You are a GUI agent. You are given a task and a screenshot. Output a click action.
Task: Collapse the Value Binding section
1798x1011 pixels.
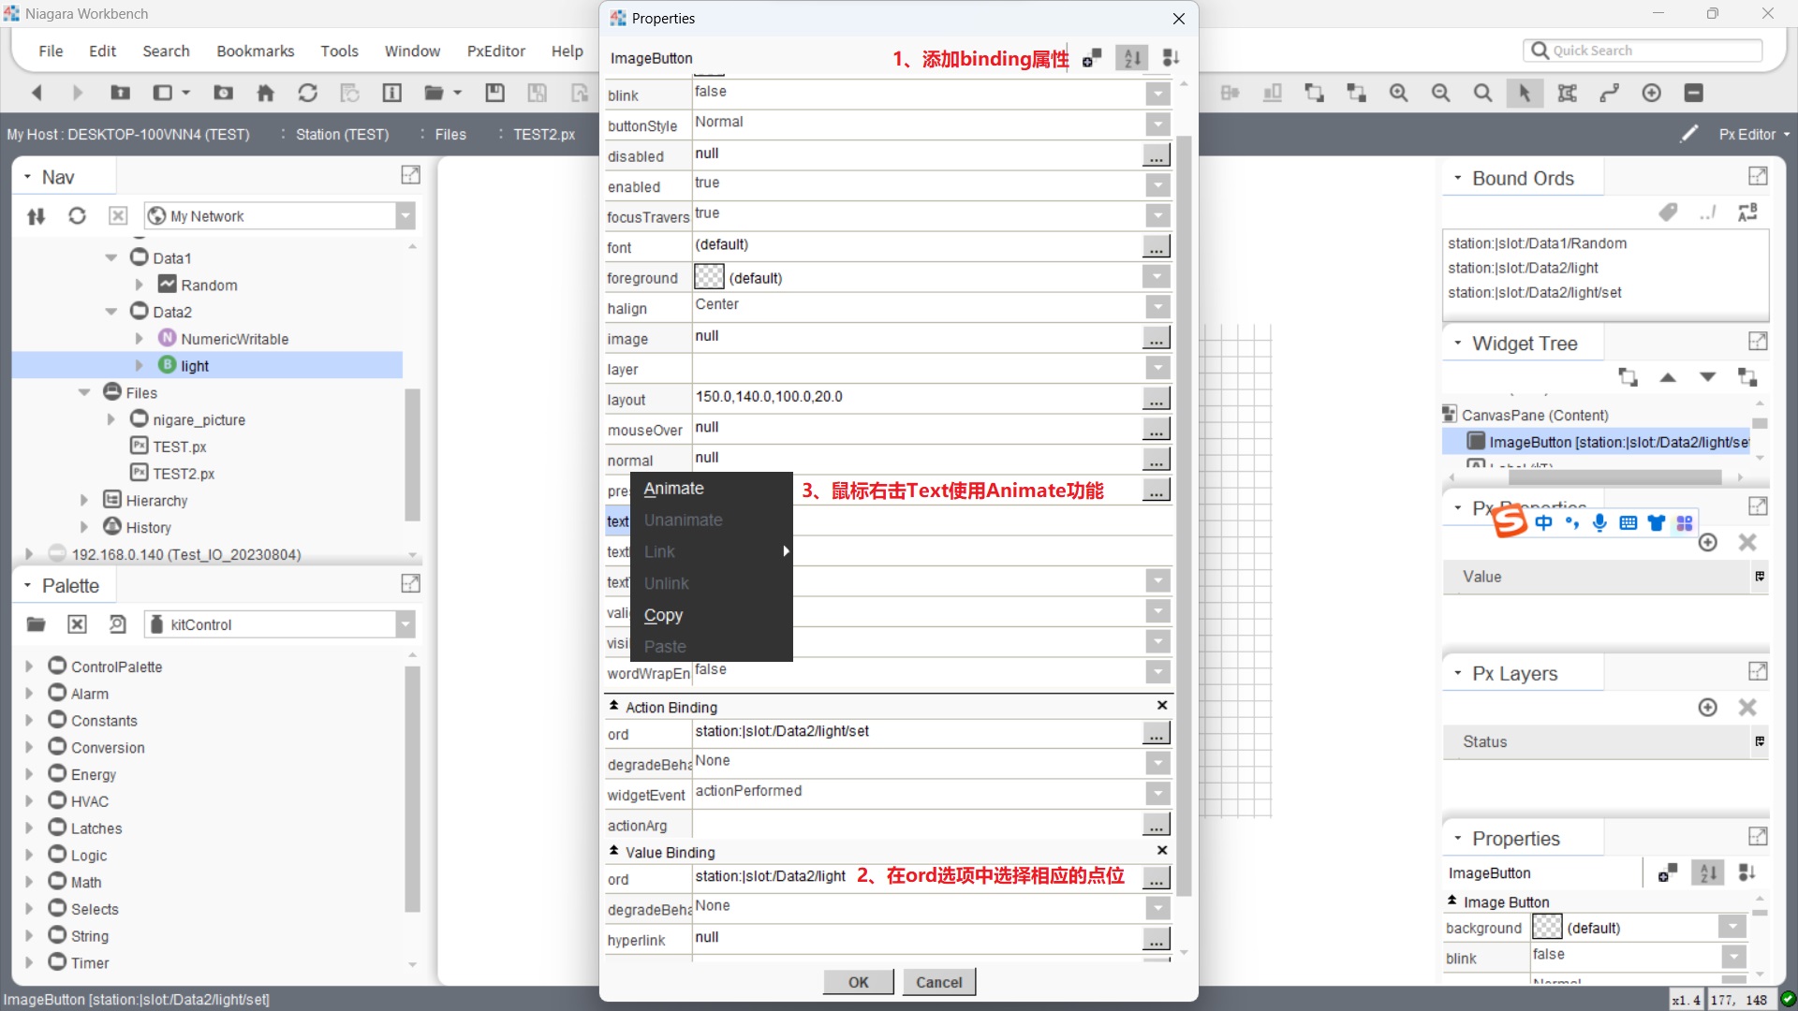(614, 852)
